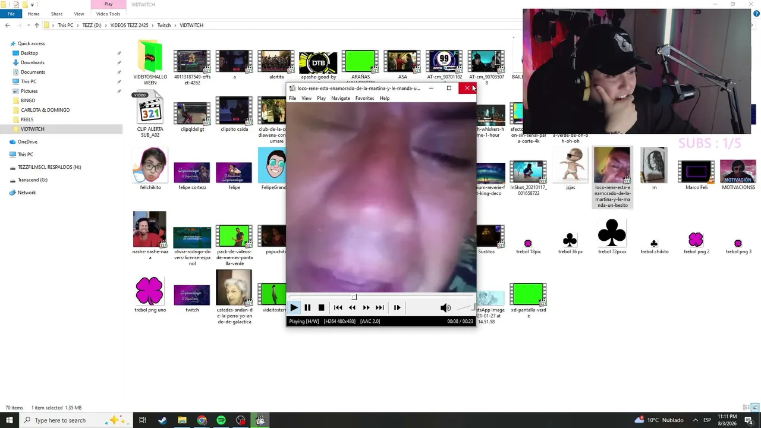Open the media player View menu

(306, 98)
